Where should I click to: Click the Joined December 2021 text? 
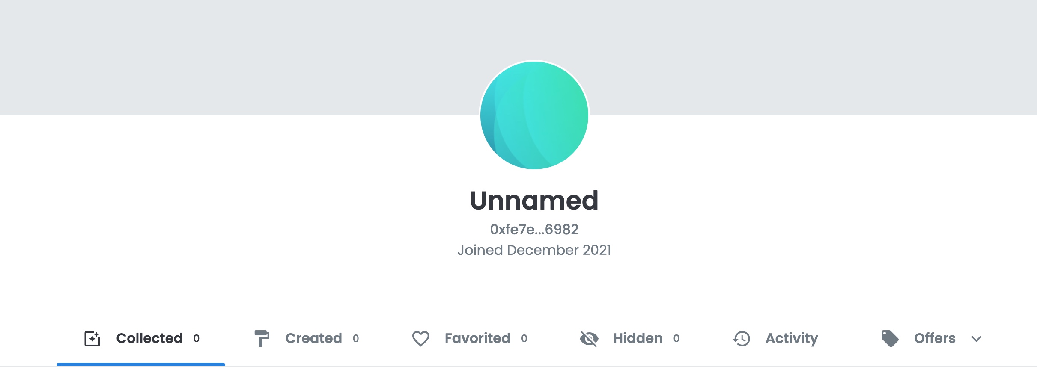(534, 250)
